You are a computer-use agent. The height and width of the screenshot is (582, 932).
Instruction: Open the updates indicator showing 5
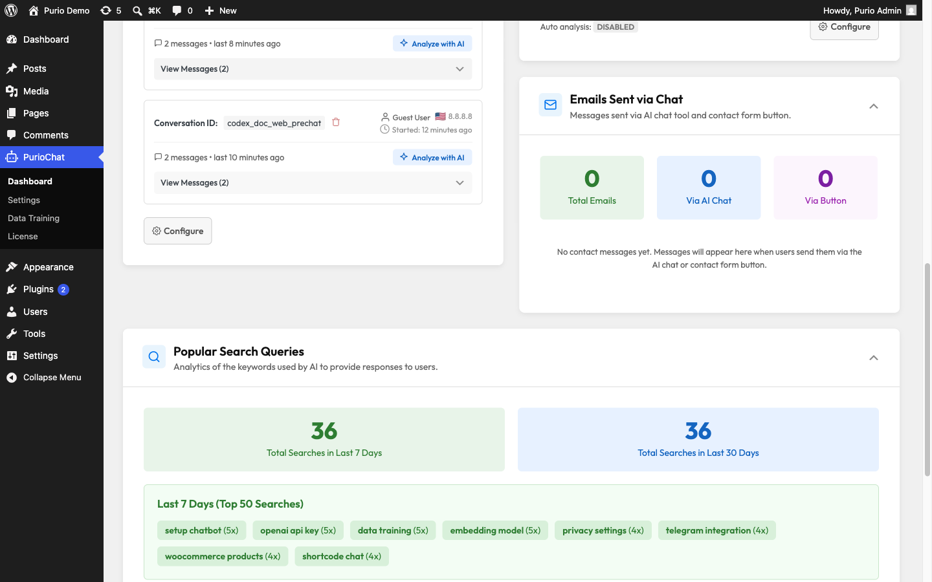pyautogui.click(x=111, y=10)
